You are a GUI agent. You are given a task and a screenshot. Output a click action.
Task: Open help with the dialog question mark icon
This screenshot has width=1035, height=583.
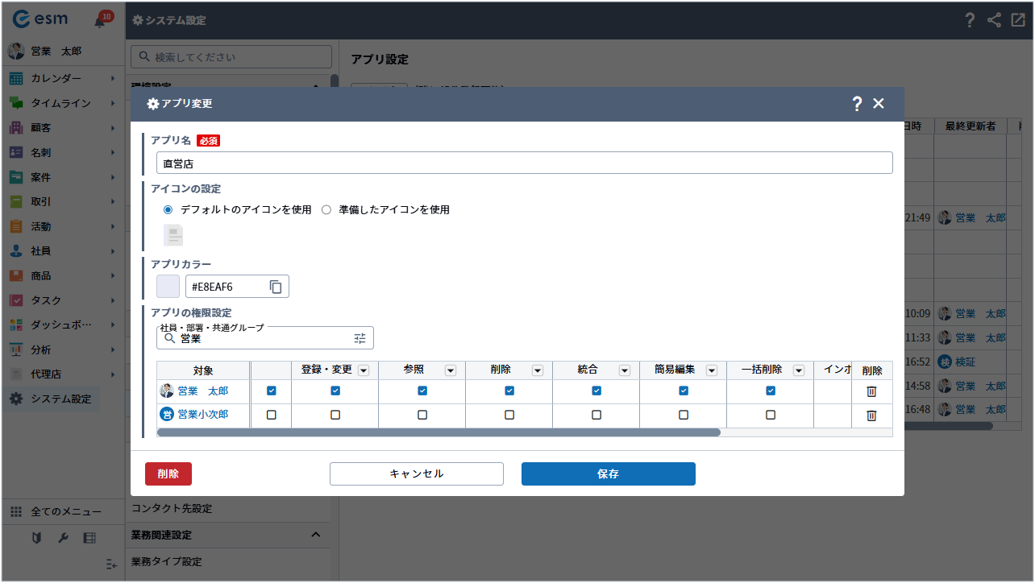click(x=857, y=104)
